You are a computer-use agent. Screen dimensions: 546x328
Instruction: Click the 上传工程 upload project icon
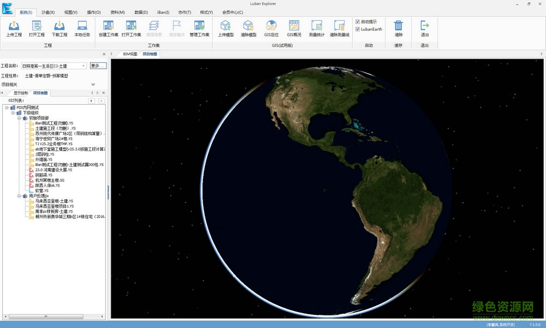point(14,27)
